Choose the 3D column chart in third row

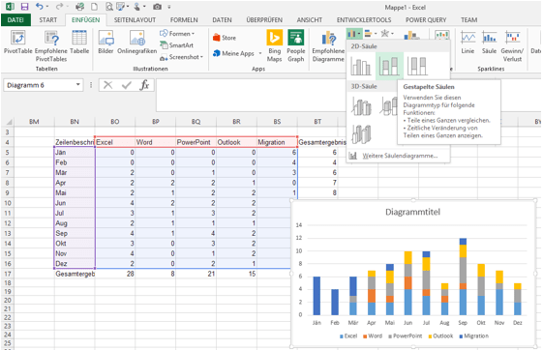click(x=361, y=133)
